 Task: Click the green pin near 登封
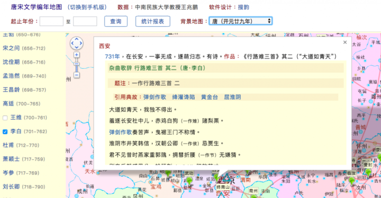tap(369, 173)
